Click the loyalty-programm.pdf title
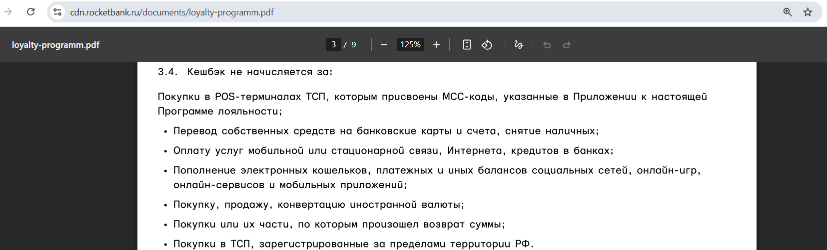This screenshot has height=250, width=827. [55, 45]
